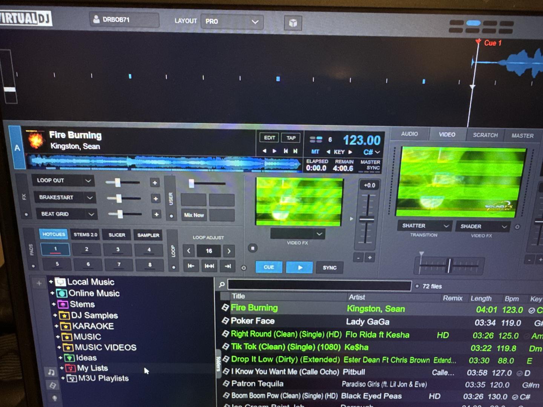This screenshot has width=543, height=407.
Task: Activate hotcue pad 1
Action: (x=55, y=249)
